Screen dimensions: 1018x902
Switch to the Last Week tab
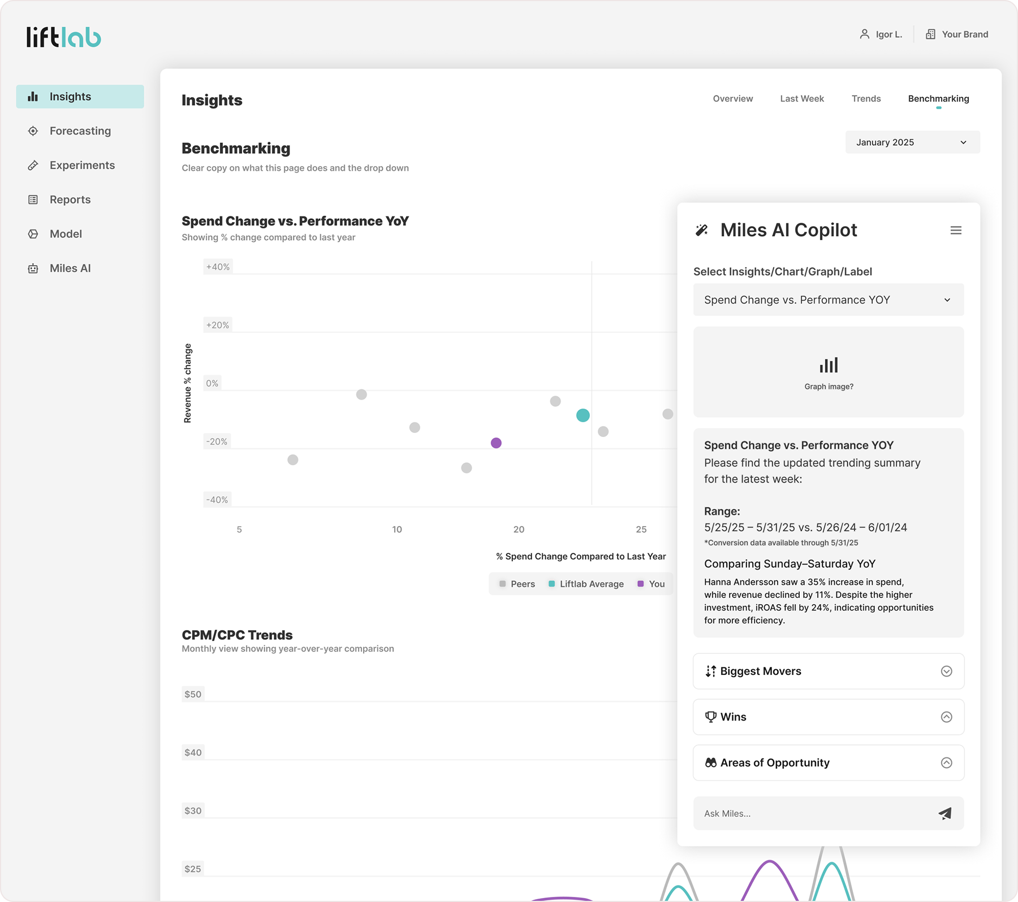click(801, 99)
